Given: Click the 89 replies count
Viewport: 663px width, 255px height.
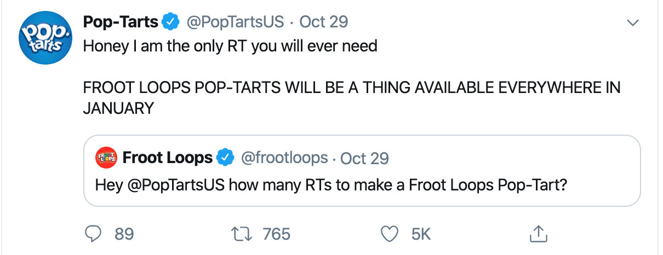Looking at the screenshot, I should tap(124, 234).
